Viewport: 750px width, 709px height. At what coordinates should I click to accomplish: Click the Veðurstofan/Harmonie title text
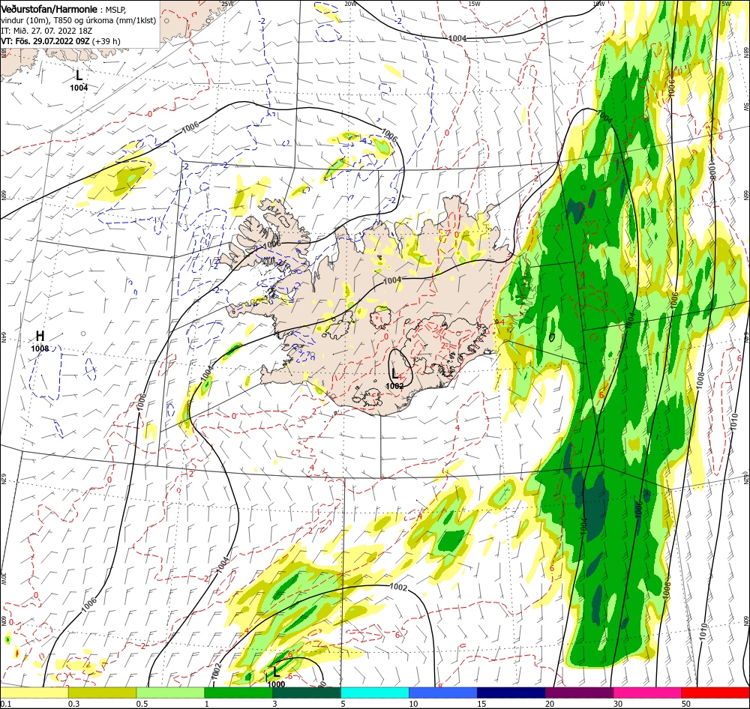49,9
